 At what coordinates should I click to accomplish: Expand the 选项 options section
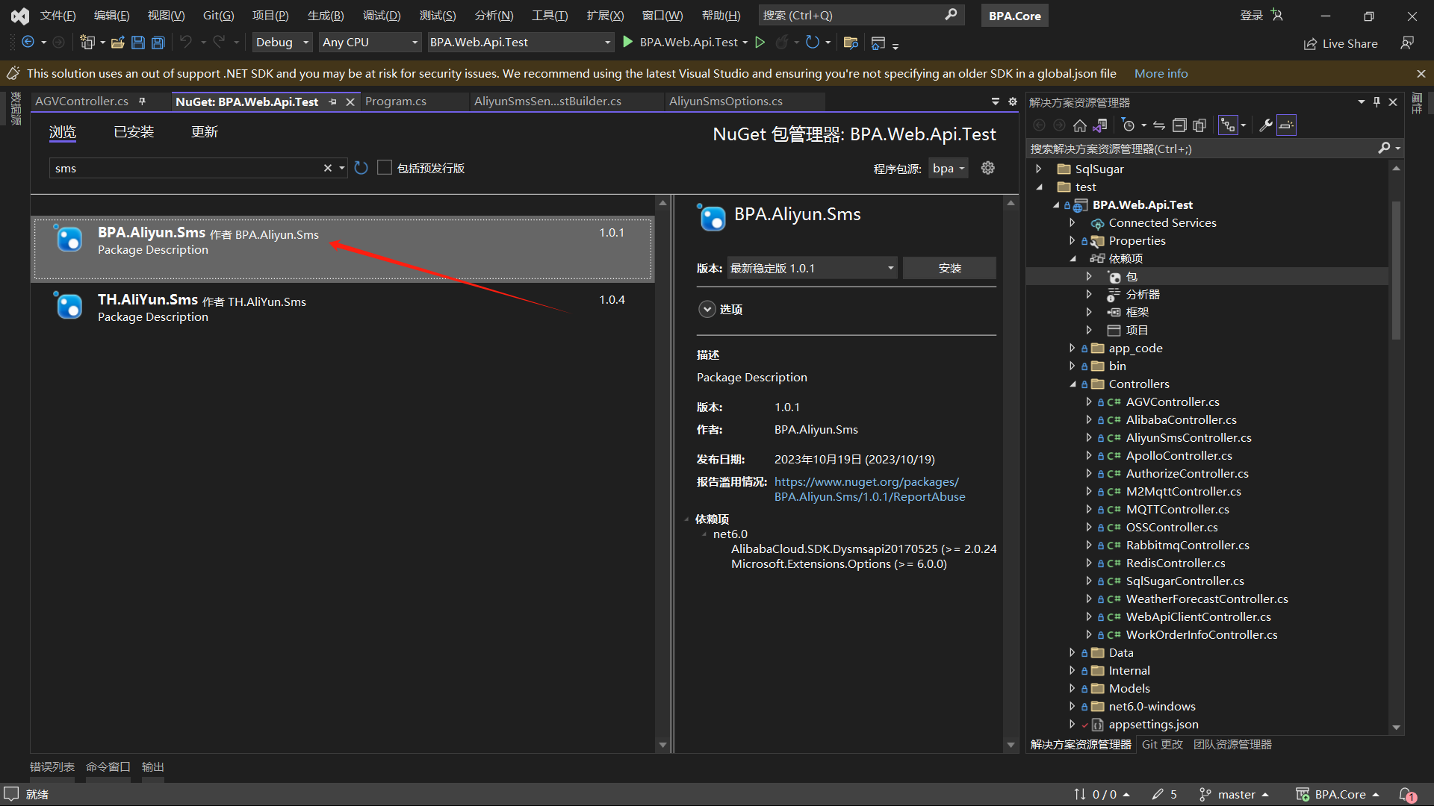point(707,309)
